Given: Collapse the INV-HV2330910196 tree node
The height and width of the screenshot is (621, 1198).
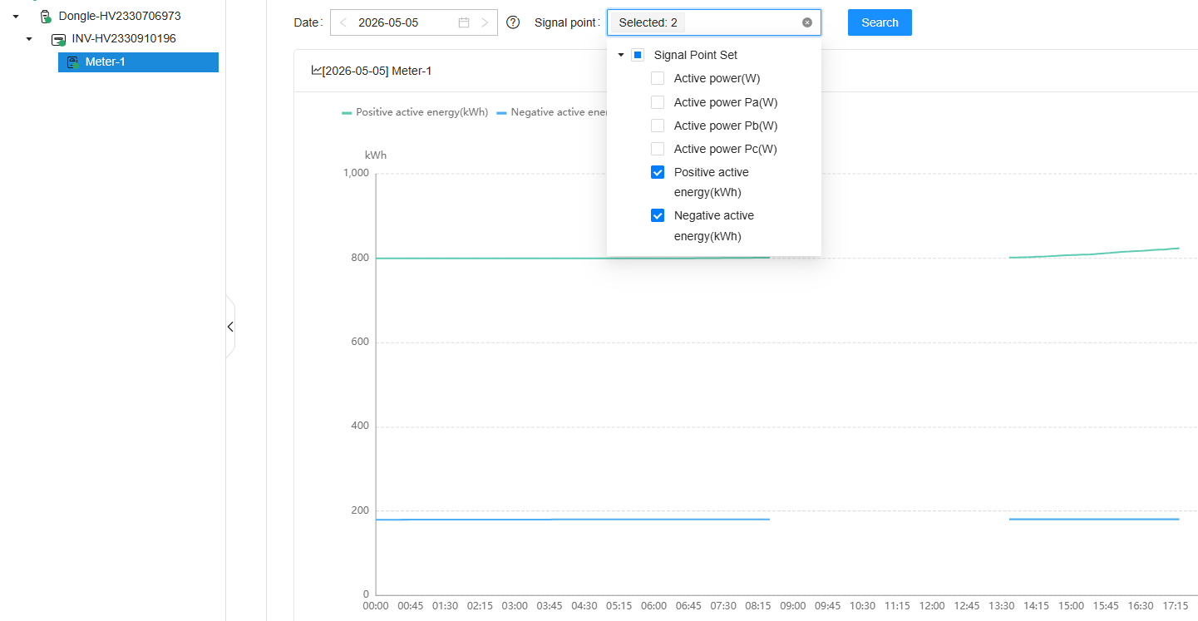Looking at the screenshot, I should pyautogui.click(x=29, y=39).
